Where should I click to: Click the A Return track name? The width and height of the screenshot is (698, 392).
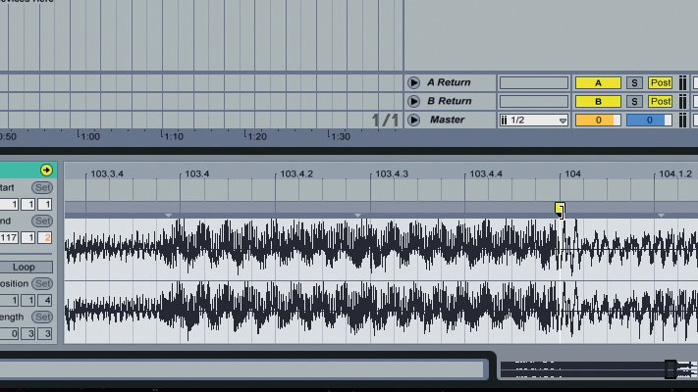coord(449,82)
